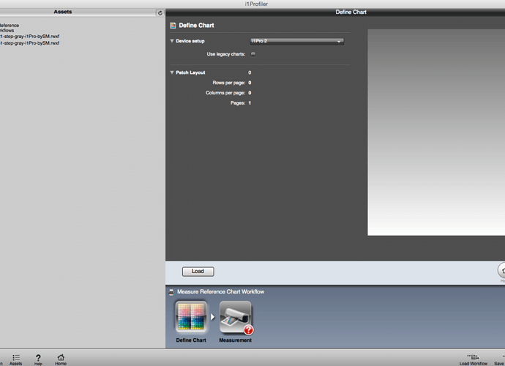Click the Assets icon in bottom toolbar
Screen dimensions: 505x366
pyautogui.click(x=16, y=359)
